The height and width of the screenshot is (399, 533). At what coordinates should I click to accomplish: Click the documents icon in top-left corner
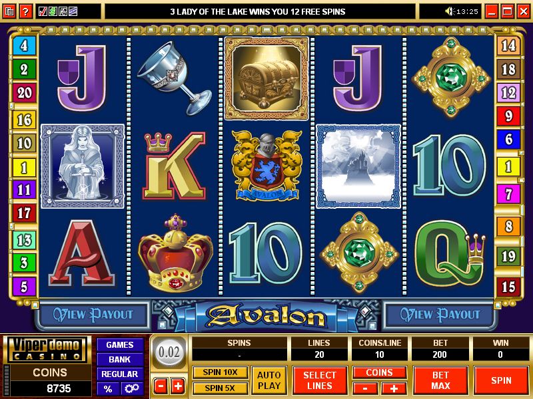(x=9, y=12)
